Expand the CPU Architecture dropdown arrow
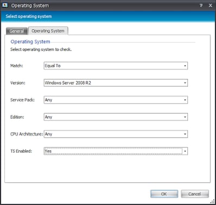216x205 pixels. pos(185,134)
